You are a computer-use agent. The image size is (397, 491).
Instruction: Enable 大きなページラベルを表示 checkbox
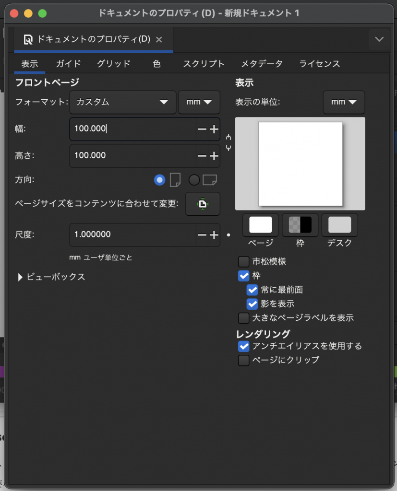(x=244, y=318)
